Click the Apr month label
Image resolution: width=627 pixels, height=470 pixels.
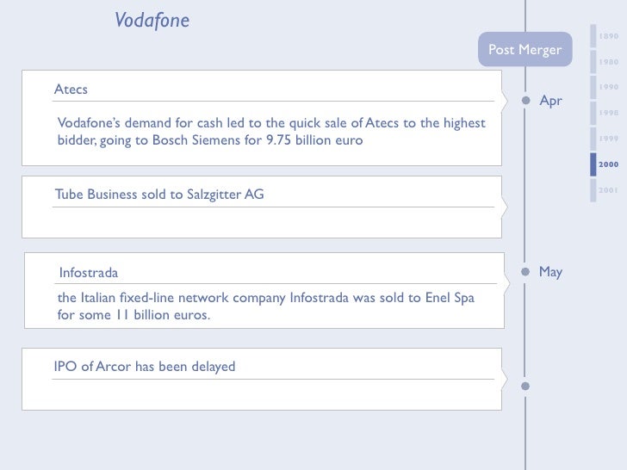click(550, 101)
